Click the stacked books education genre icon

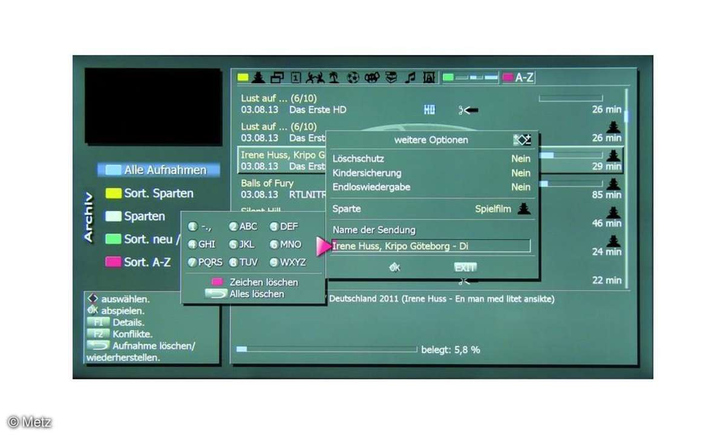click(x=392, y=77)
